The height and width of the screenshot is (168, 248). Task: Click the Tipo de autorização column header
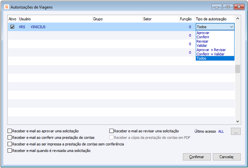pyautogui.click(x=215, y=19)
